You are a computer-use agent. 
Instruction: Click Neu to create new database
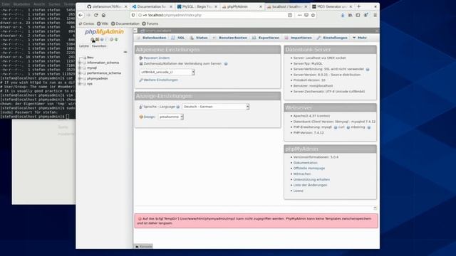[x=90, y=58]
